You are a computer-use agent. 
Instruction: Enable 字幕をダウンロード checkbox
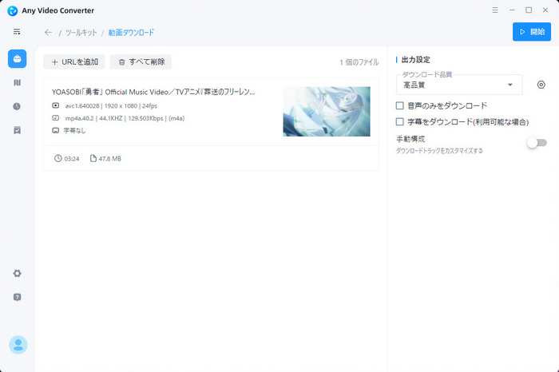coord(400,122)
